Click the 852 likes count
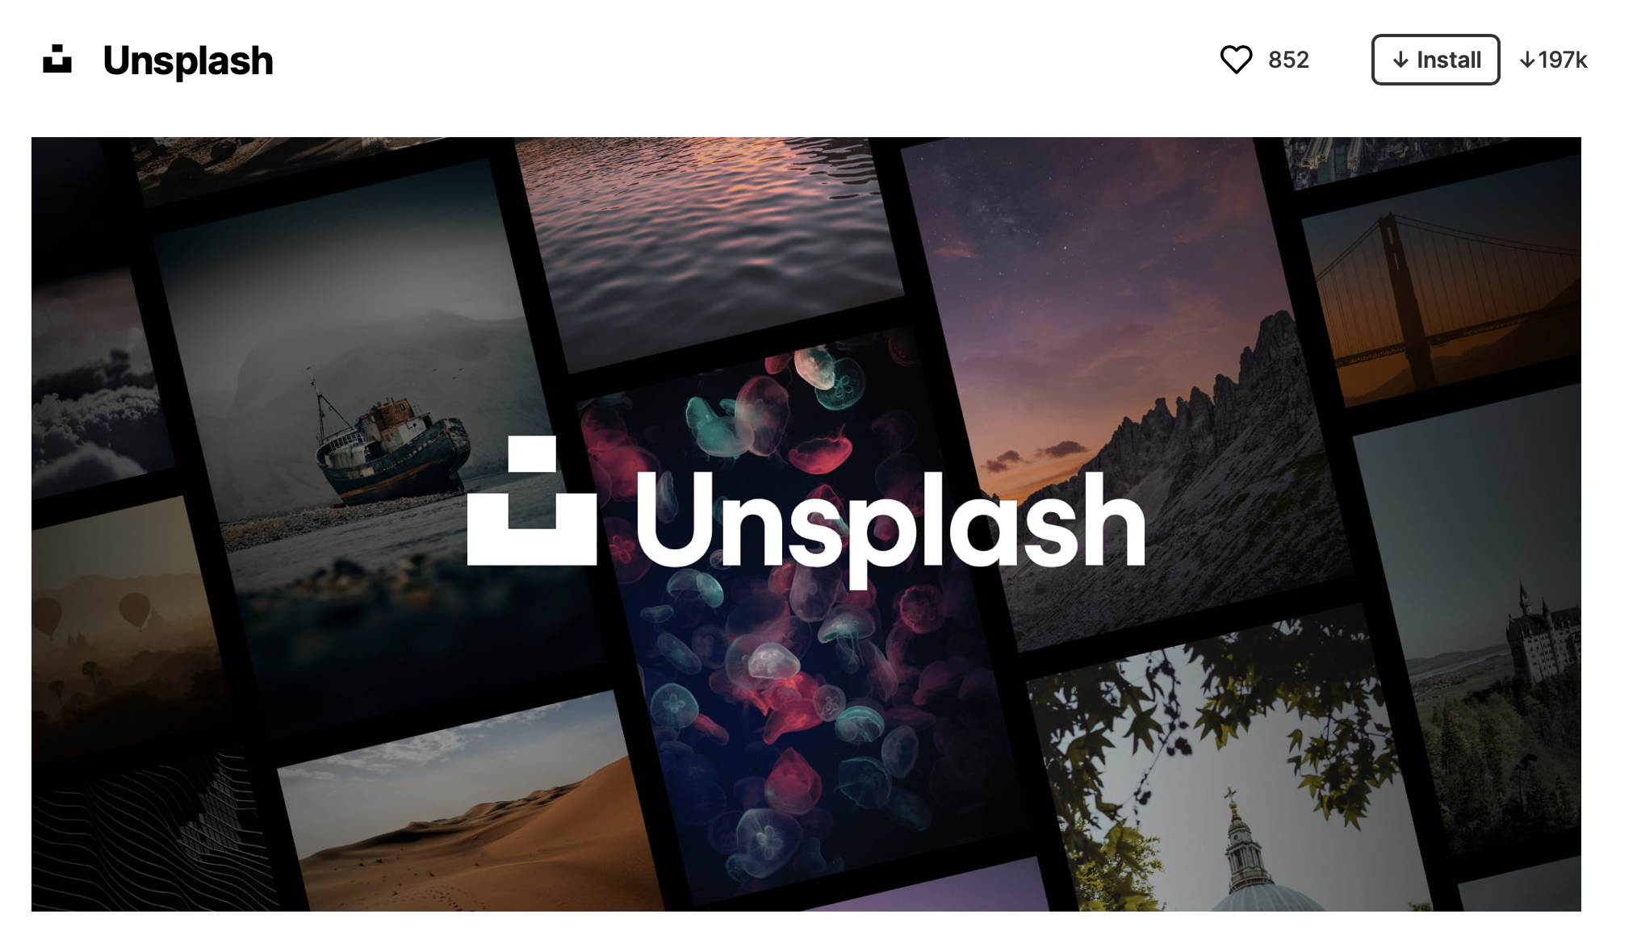Screen dimensions: 1637x939 (x=1288, y=60)
